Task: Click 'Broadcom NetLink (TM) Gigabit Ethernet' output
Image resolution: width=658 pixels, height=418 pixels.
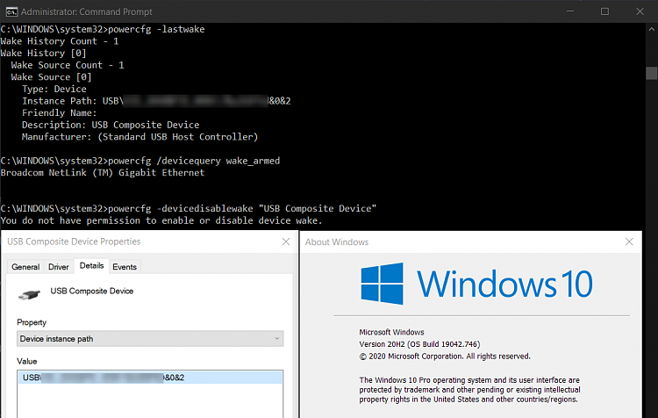Action: 103,173
